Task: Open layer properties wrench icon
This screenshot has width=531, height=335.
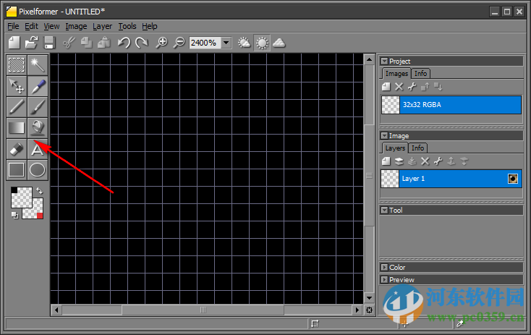Action: (x=438, y=161)
